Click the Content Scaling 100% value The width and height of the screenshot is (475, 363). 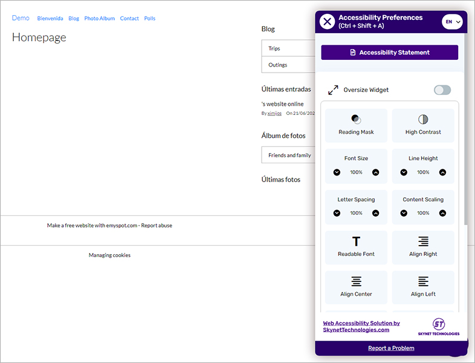tap(423, 213)
